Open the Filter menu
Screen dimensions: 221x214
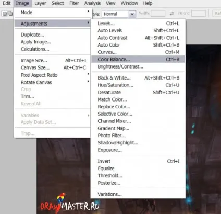tap(74, 3)
